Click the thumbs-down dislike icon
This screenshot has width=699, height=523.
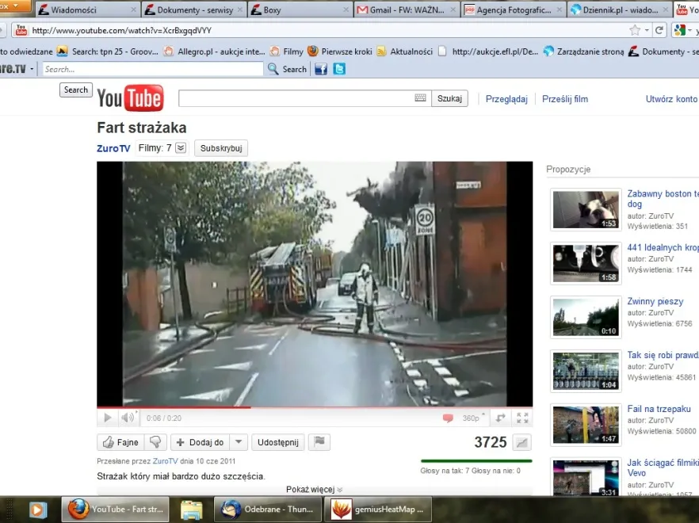(x=155, y=442)
